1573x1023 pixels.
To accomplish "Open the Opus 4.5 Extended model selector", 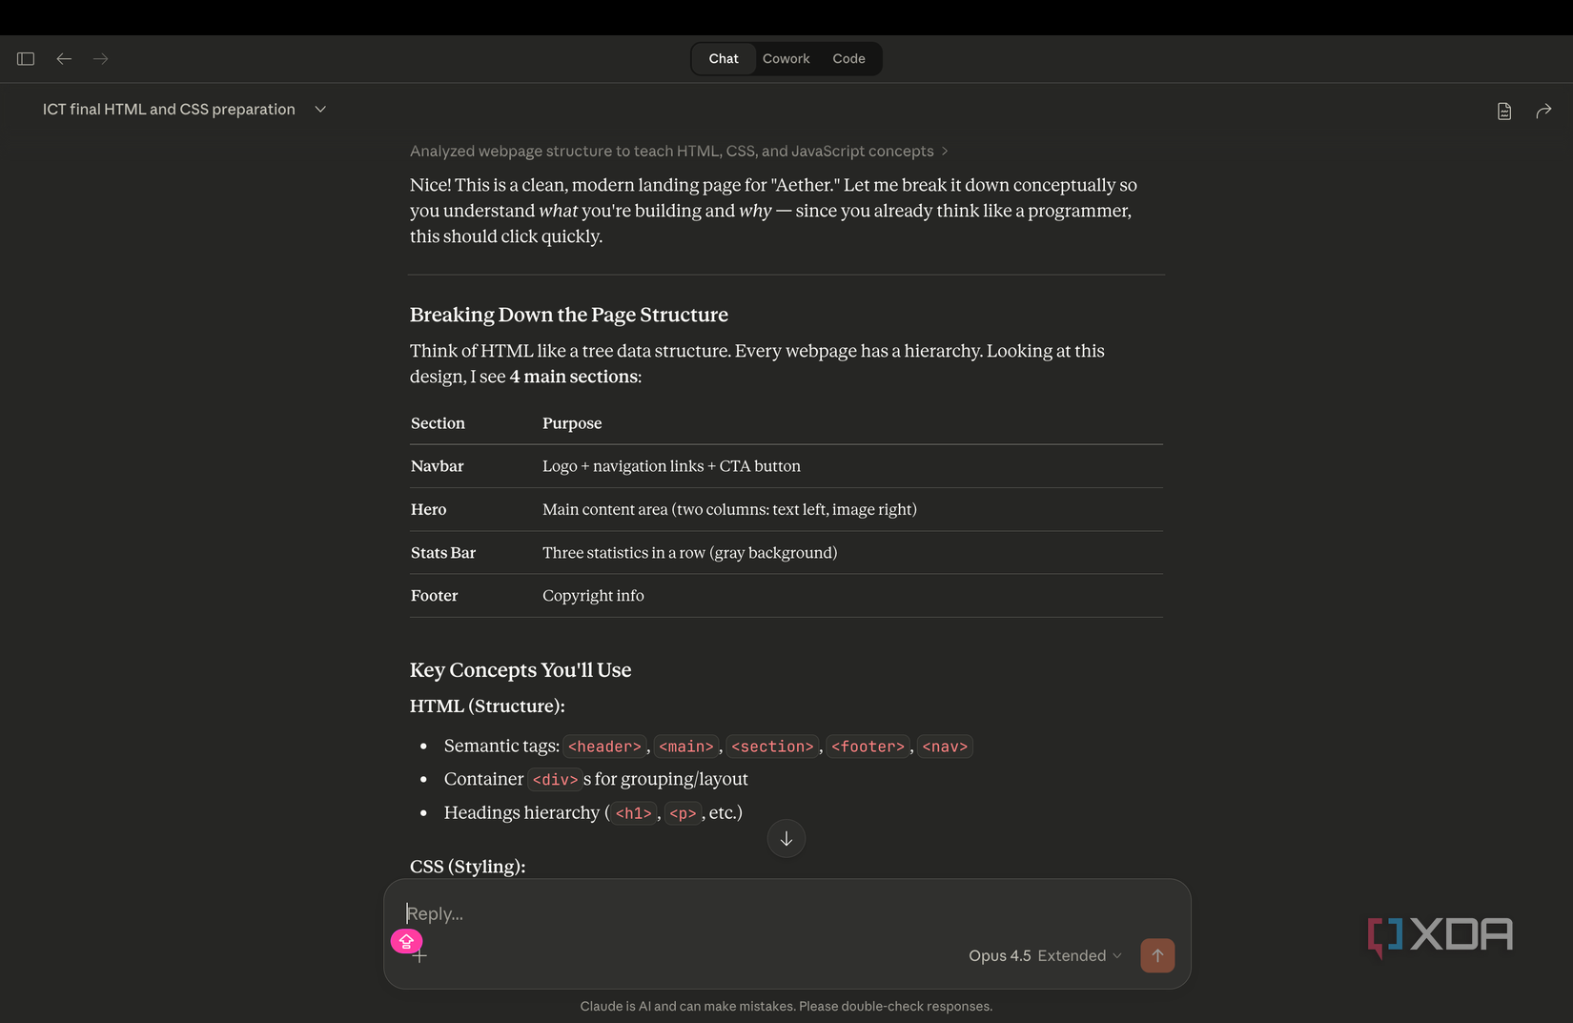I will [x=1045, y=955].
